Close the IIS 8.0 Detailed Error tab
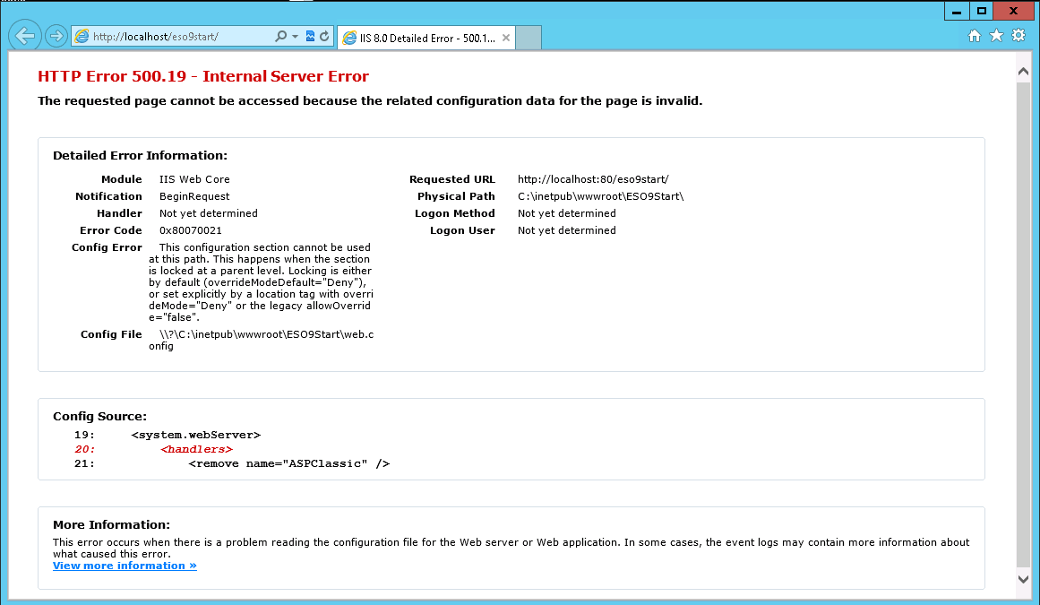 point(506,38)
